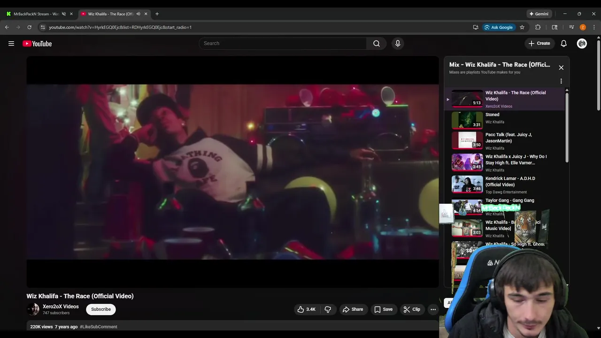The image size is (601, 338).
Task: Click install/cast icon in address bar
Action: pyautogui.click(x=476, y=27)
